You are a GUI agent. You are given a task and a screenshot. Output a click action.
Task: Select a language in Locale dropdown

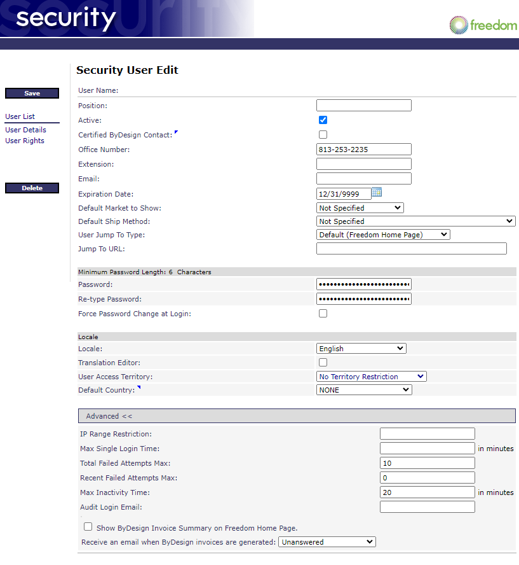tap(361, 348)
